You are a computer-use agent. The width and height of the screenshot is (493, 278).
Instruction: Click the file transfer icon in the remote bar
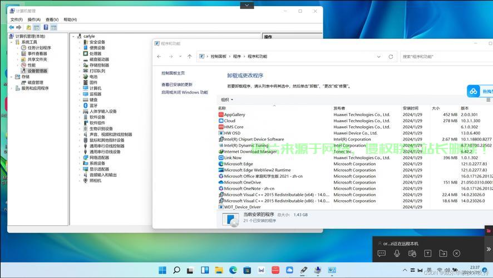click(x=443, y=253)
